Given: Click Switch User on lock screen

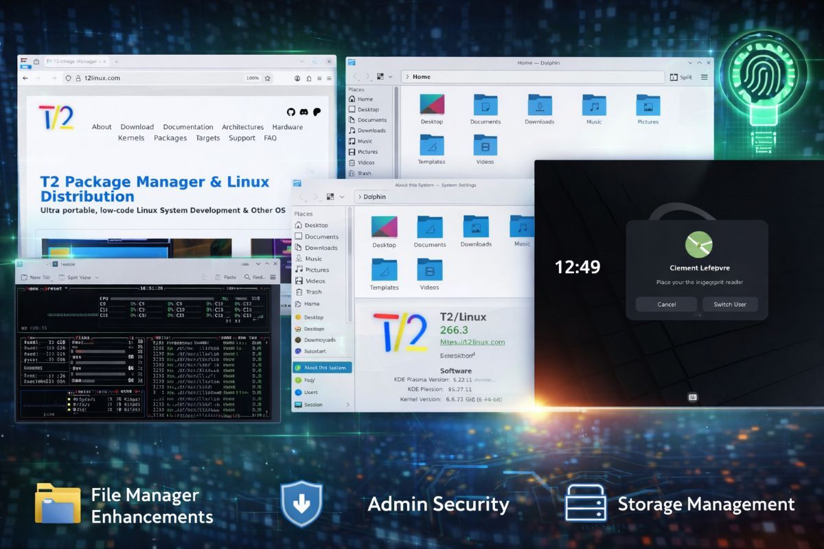Looking at the screenshot, I should tap(730, 304).
